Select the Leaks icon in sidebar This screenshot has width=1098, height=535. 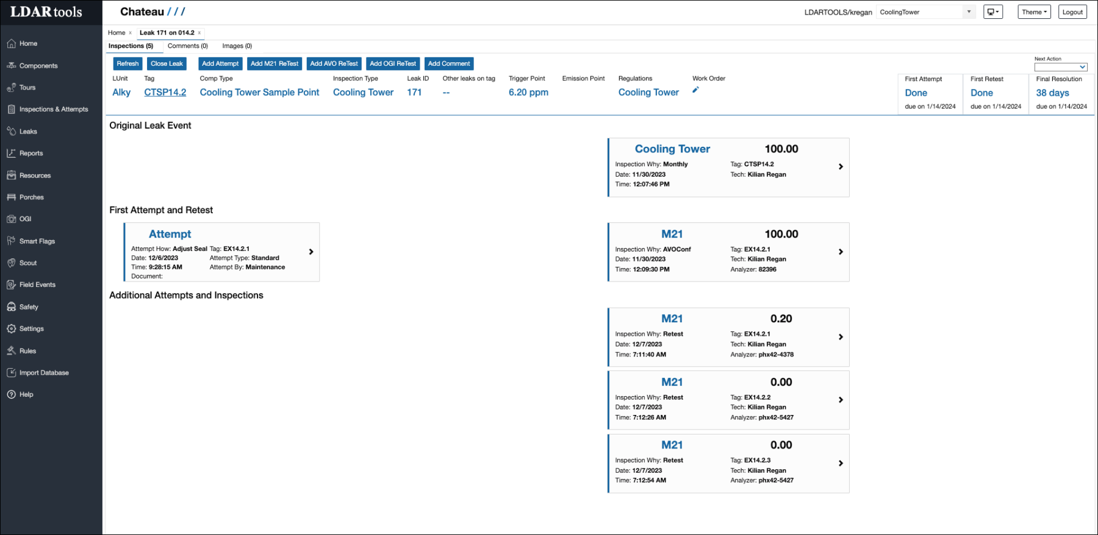click(12, 131)
